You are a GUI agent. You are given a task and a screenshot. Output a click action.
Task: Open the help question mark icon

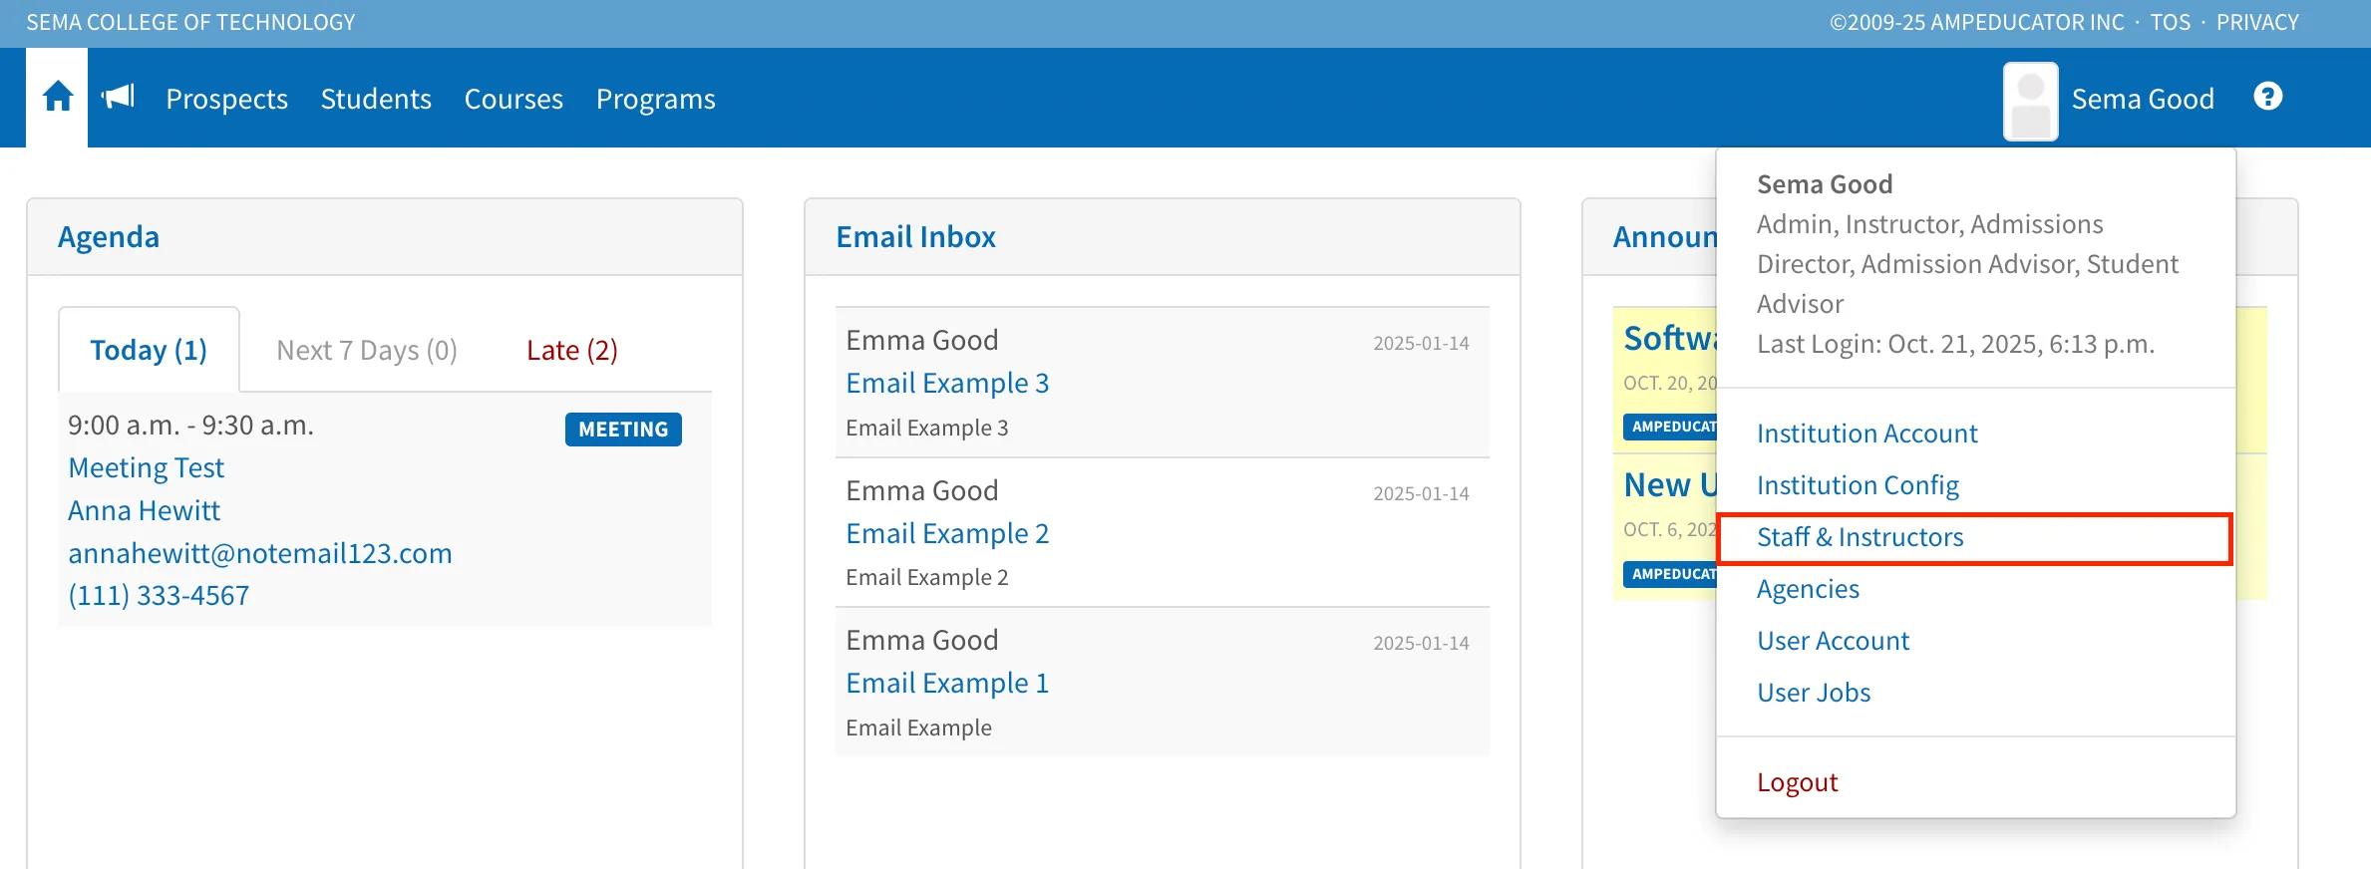(x=2267, y=97)
